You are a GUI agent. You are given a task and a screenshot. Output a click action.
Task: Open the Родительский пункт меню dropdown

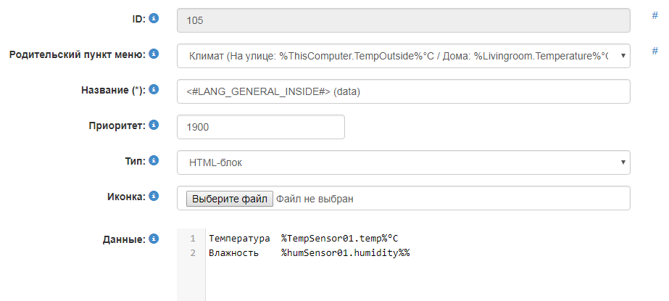coord(403,55)
